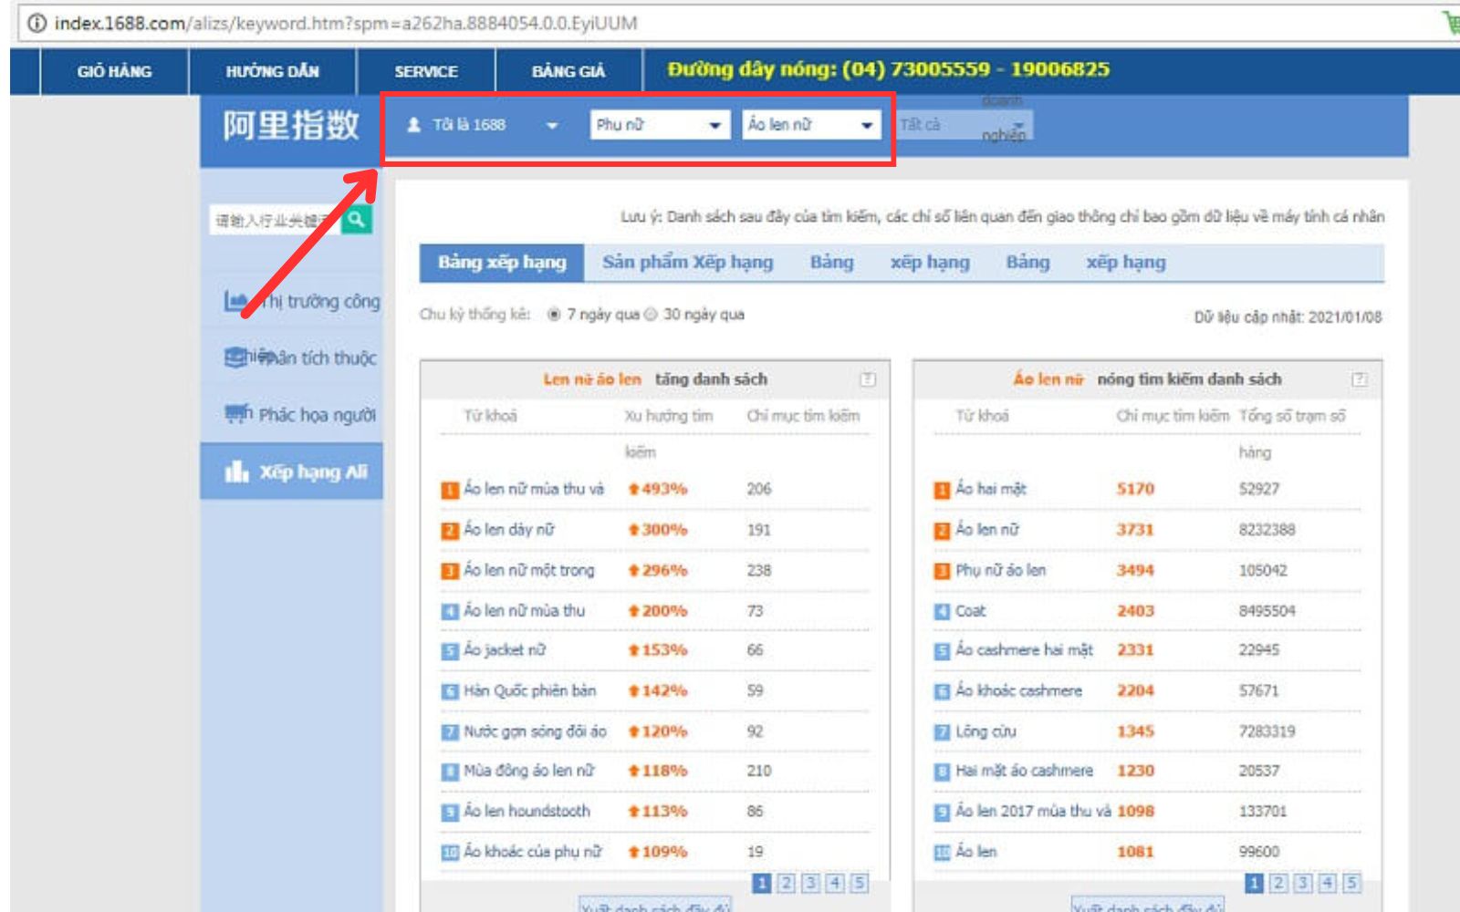Viewport: 1460px width, 912px height.
Task: Click keyword Hàn Quốc phiên bản
Action: (x=529, y=691)
